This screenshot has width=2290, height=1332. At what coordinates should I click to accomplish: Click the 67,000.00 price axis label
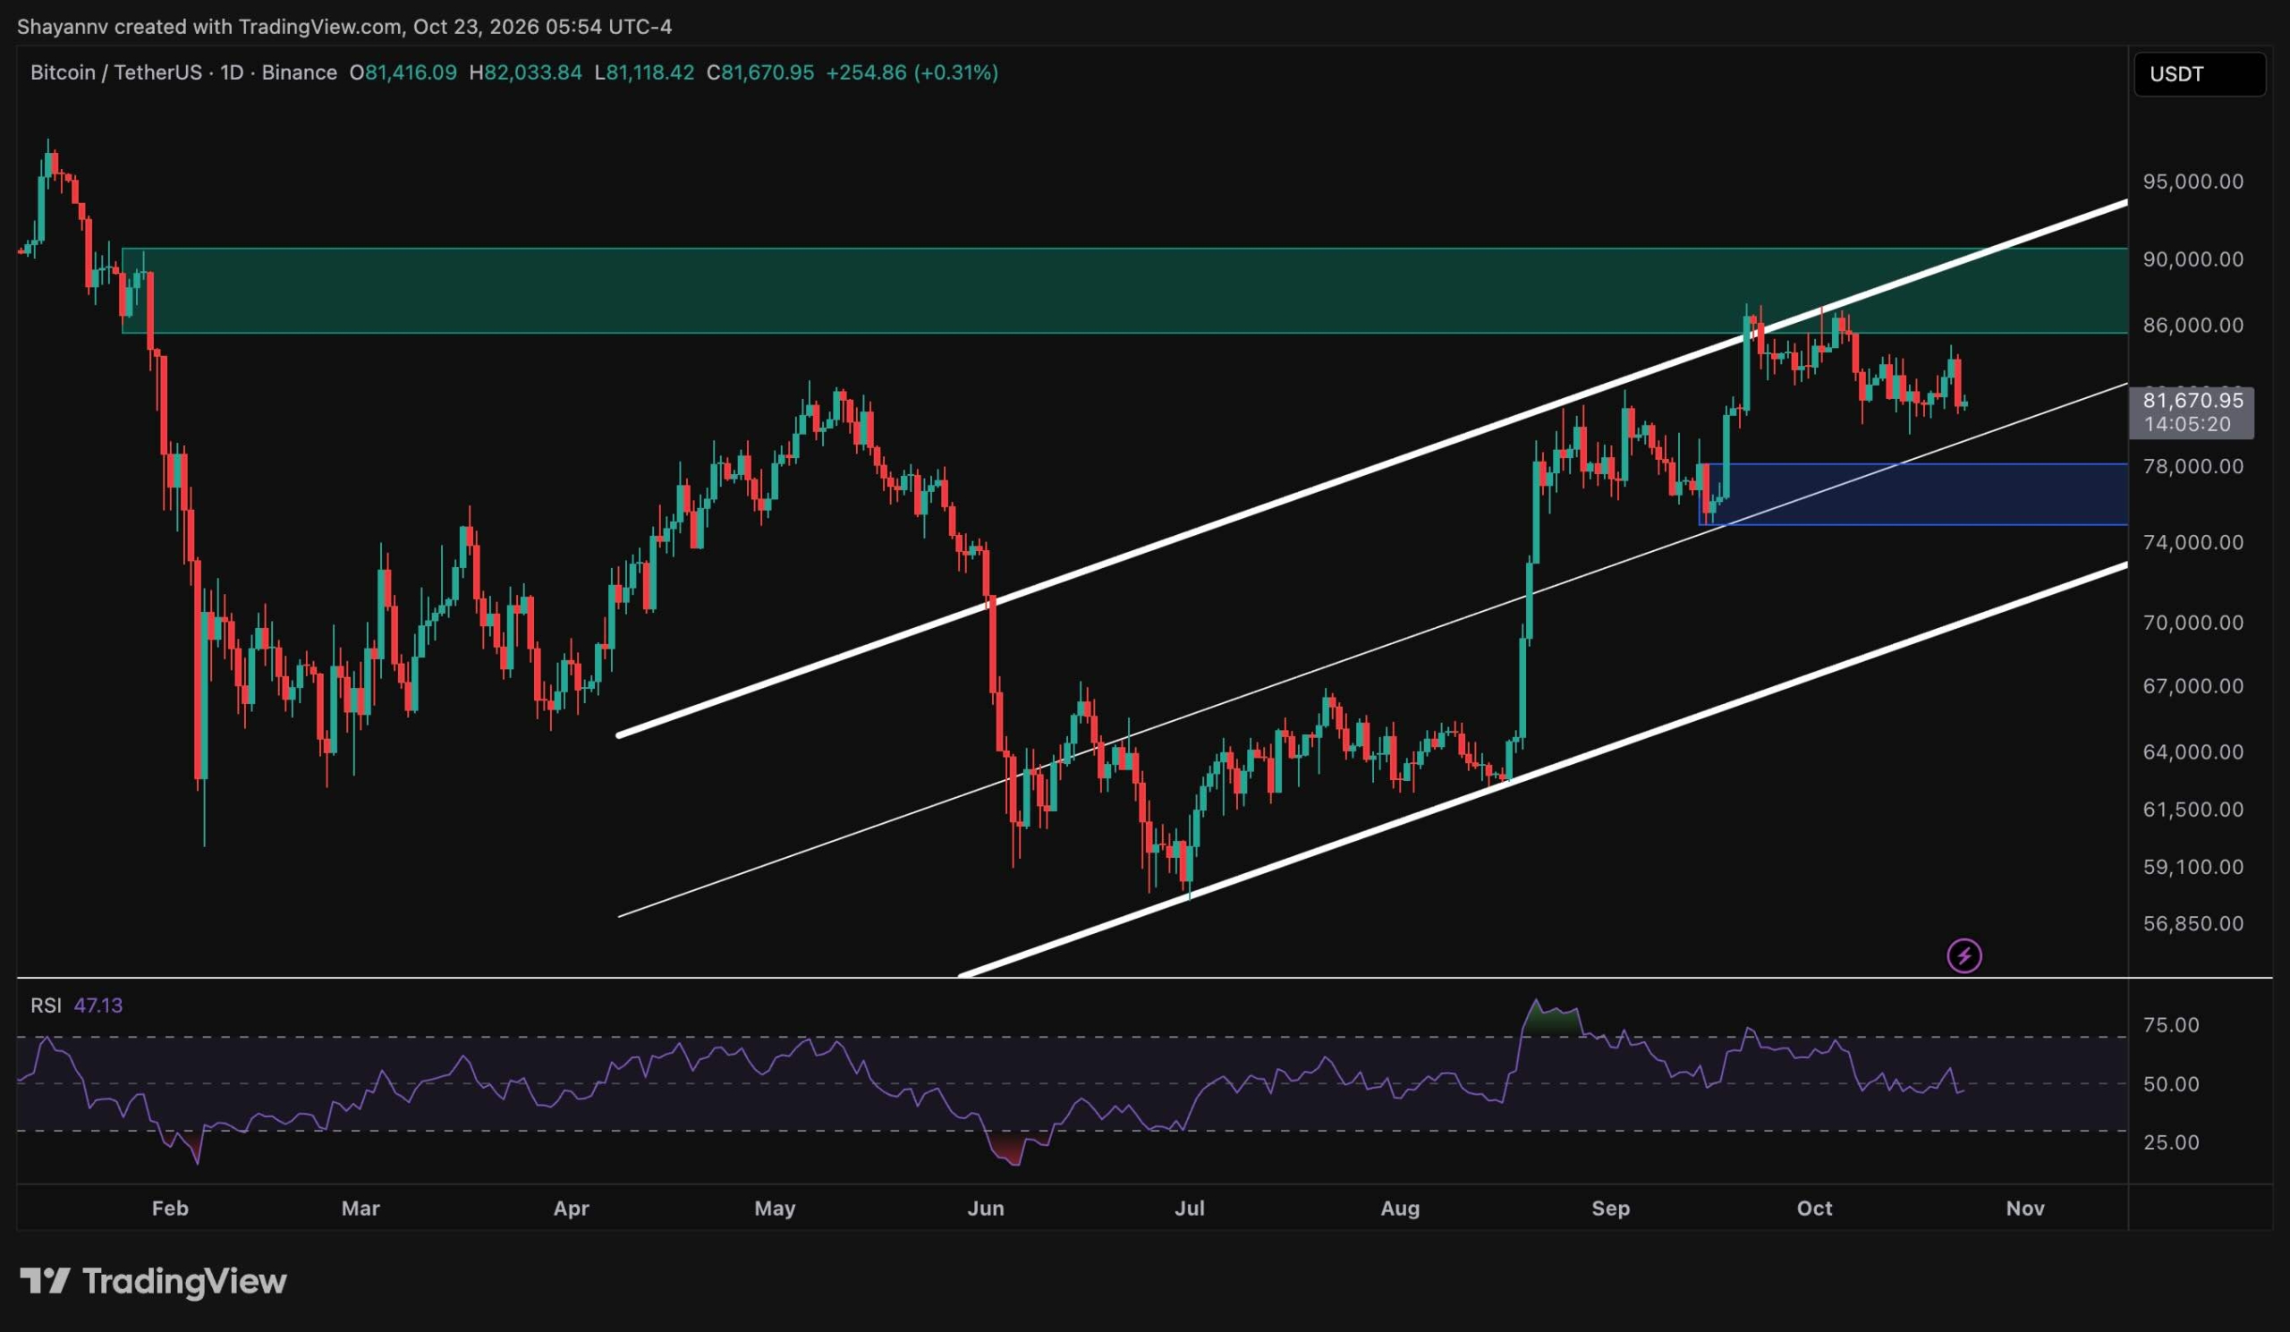2192,686
